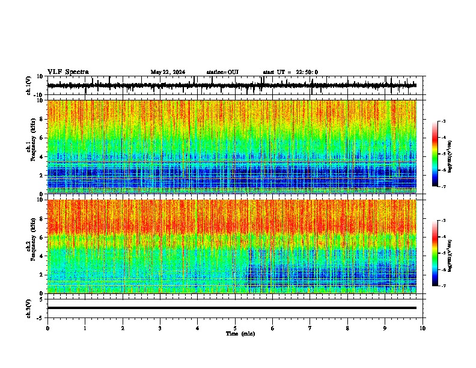Screen dimensions: 476x368
Task: Click the "Time (min)" x-axis label
Action: pyautogui.click(x=240, y=334)
